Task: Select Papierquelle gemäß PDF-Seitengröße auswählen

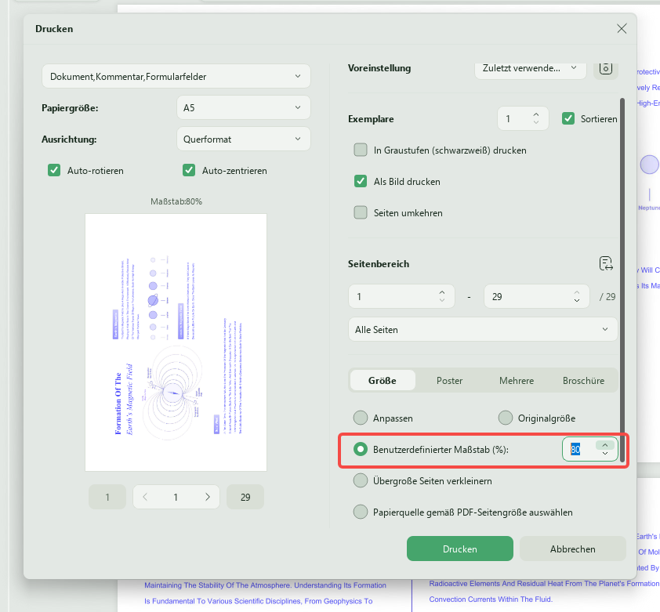Action: (x=361, y=512)
